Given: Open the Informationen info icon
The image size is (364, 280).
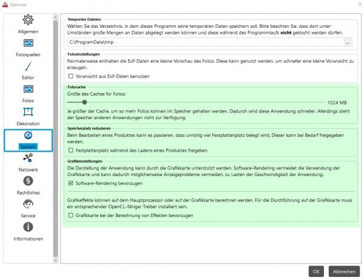Looking at the screenshot, I should point(28,227).
